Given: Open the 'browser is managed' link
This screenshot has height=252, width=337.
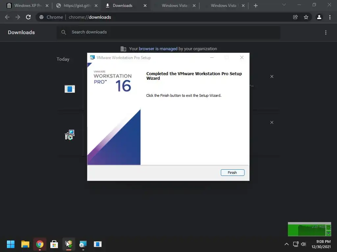Looking at the screenshot, I should tap(158, 49).
